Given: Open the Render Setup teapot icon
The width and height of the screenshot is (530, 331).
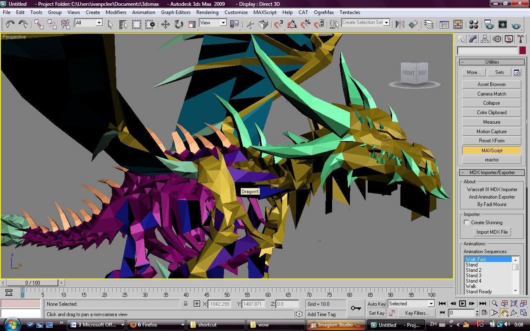Looking at the screenshot, I should (x=489, y=24).
